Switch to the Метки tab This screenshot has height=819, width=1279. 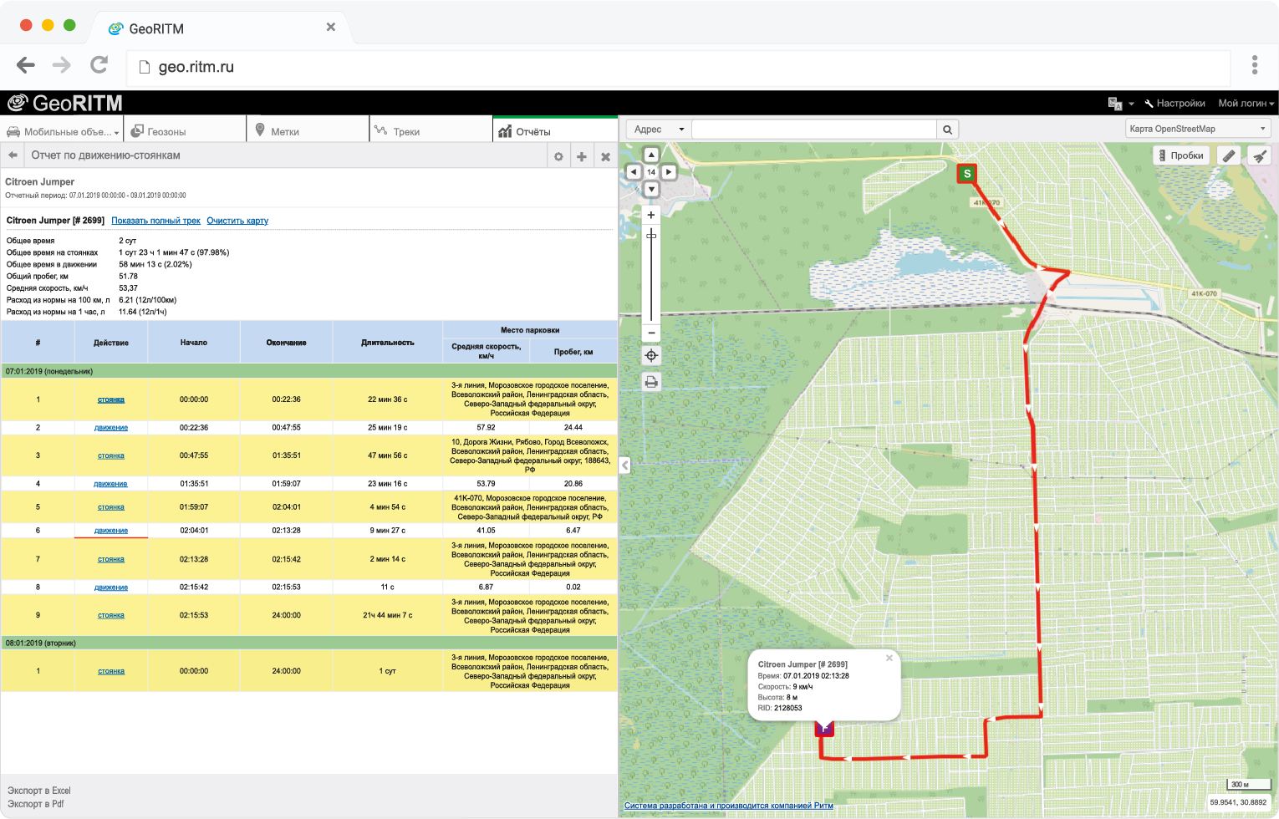[x=308, y=131]
